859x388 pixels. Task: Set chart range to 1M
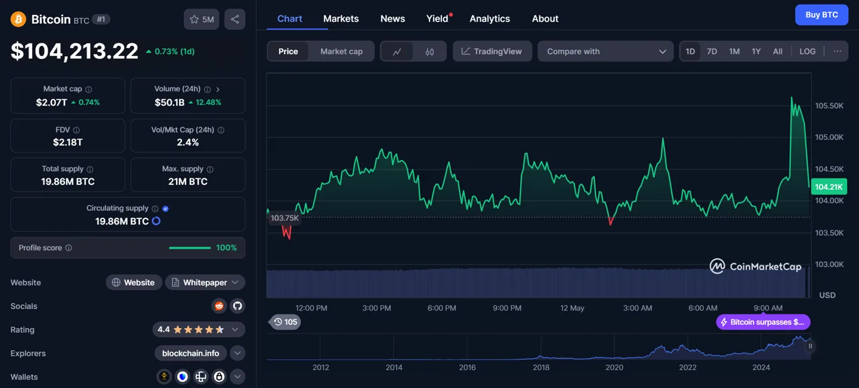click(734, 51)
